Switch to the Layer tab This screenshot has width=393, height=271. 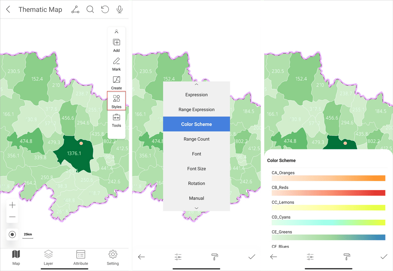click(x=48, y=257)
